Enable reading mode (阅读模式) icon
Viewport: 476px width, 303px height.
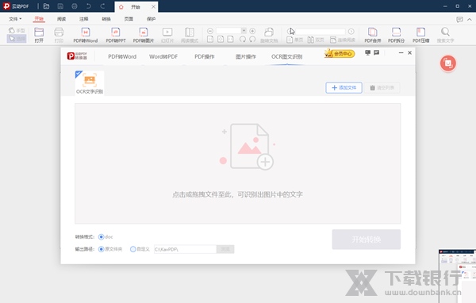pyautogui.click(x=190, y=35)
